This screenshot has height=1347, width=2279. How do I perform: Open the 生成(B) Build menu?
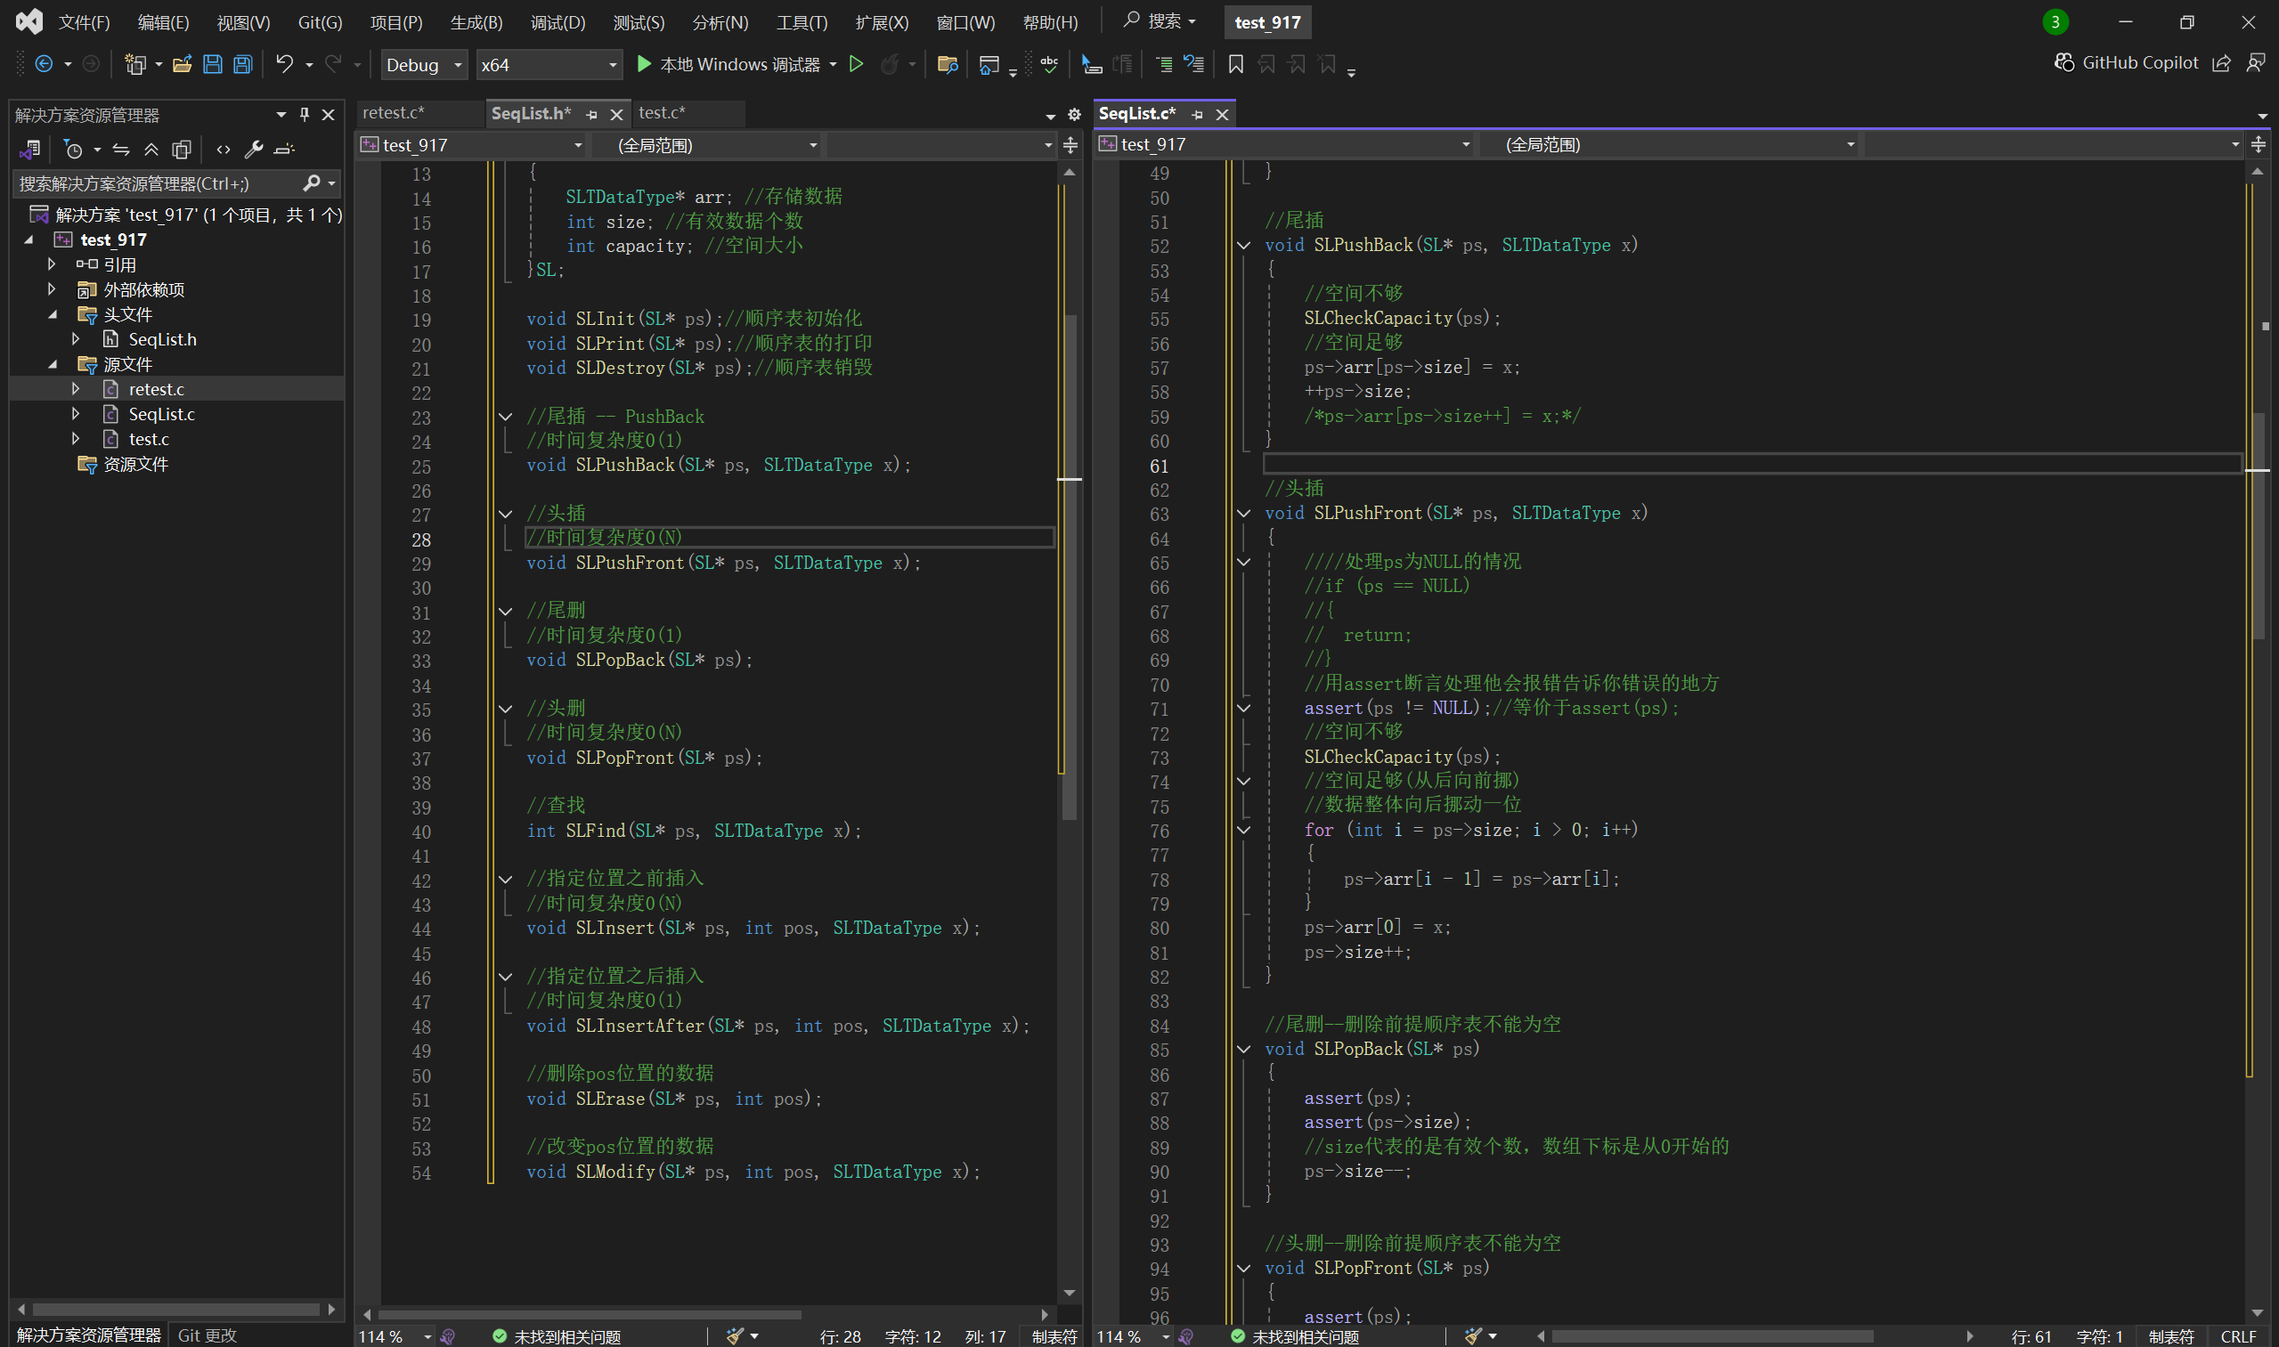[x=476, y=21]
